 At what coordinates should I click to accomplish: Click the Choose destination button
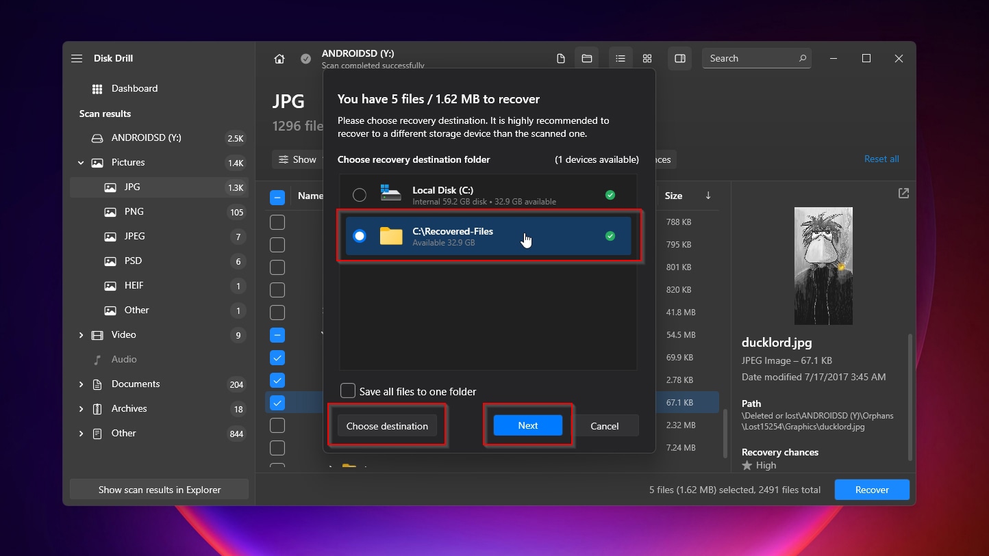click(387, 425)
